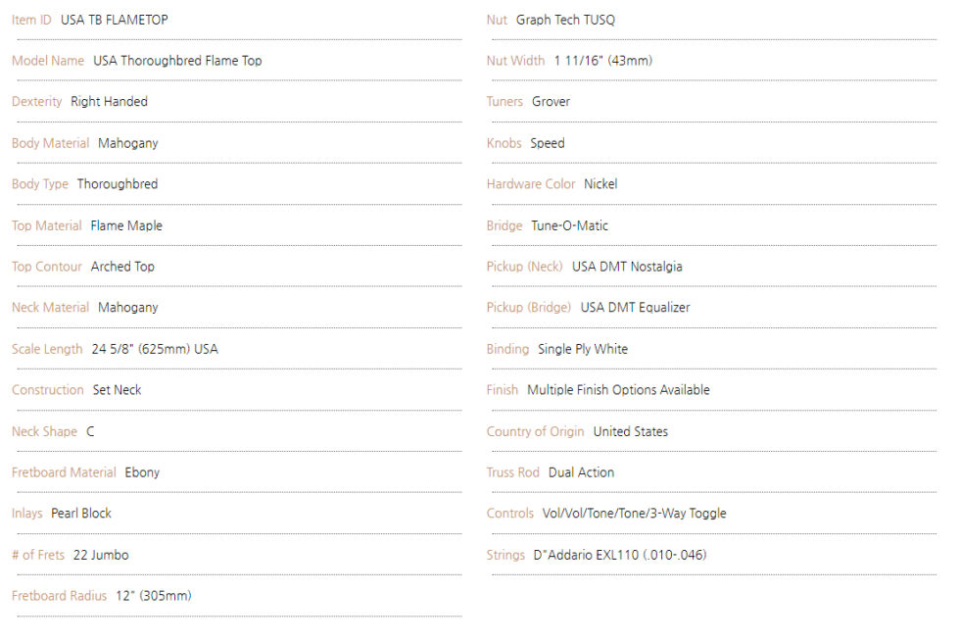Click the Grover tuners value
The width and height of the screenshot is (960, 642).
(551, 102)
